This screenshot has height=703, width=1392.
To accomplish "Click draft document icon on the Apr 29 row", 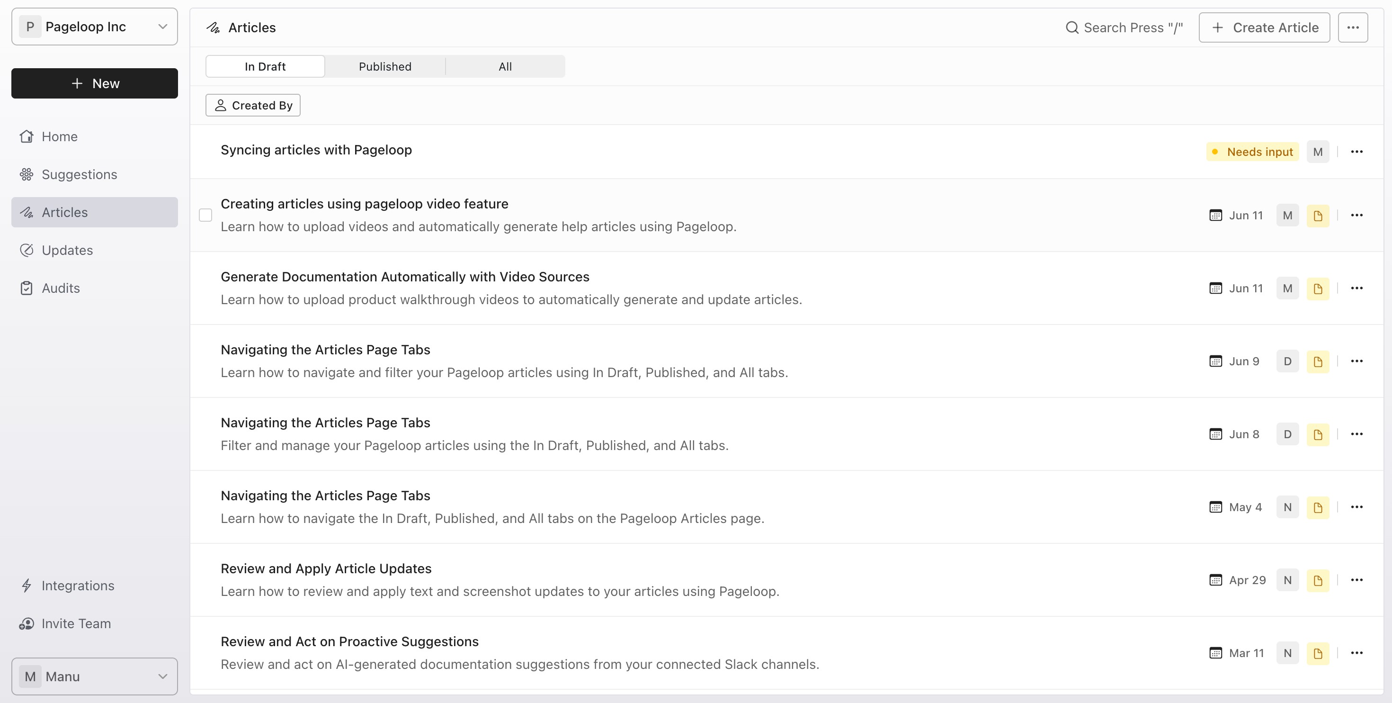I will pyautogui.click(x=1318, y=580).
